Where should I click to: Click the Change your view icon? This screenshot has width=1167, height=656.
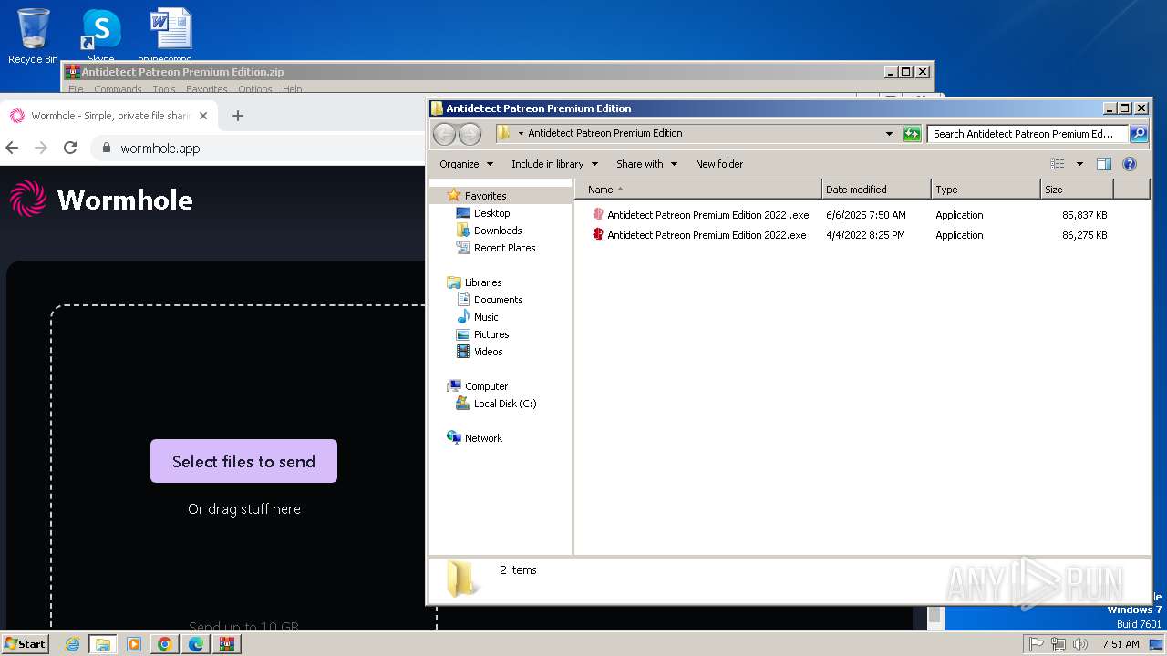1058,164
